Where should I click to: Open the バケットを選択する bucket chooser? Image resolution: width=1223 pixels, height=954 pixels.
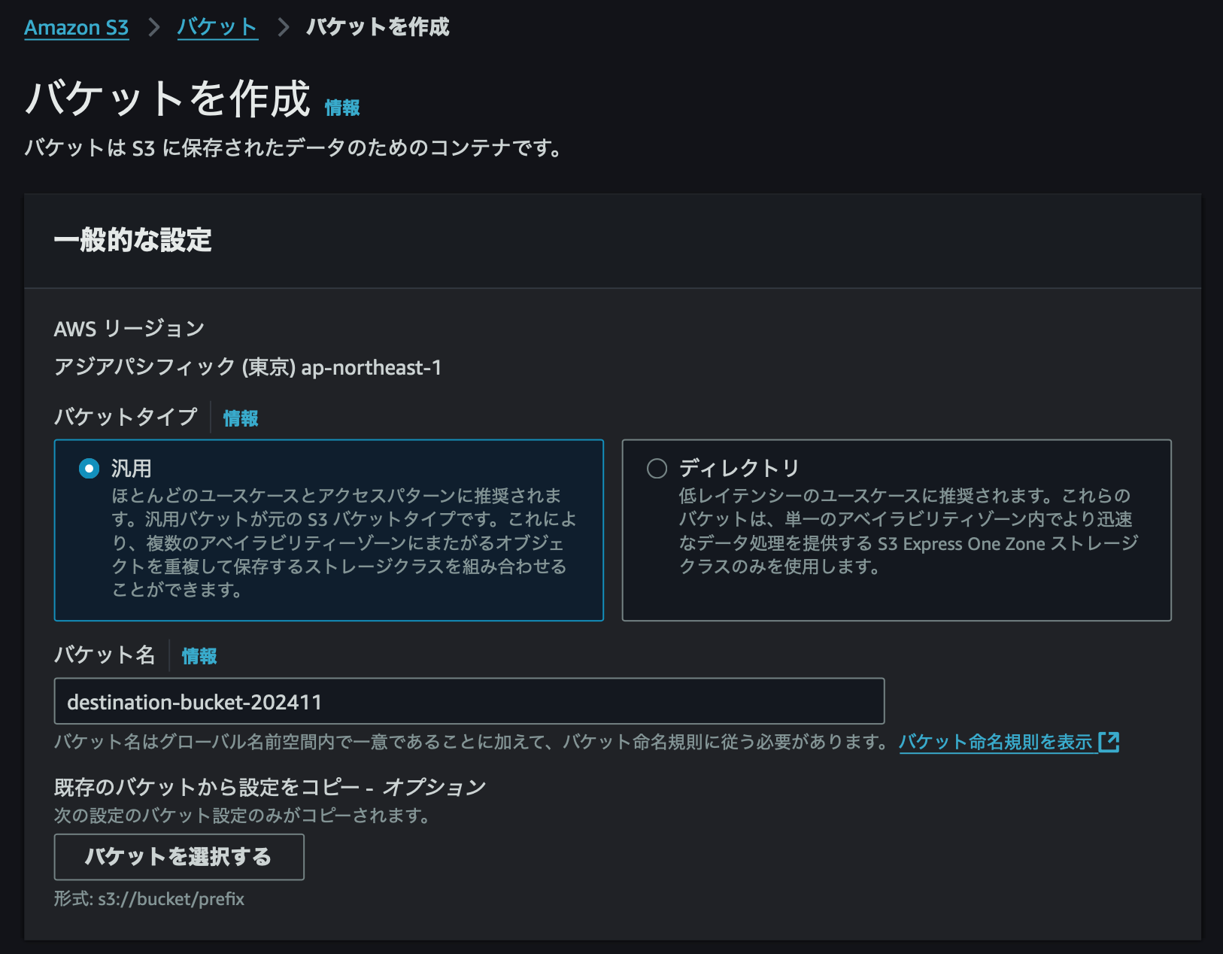click(178, 857)
